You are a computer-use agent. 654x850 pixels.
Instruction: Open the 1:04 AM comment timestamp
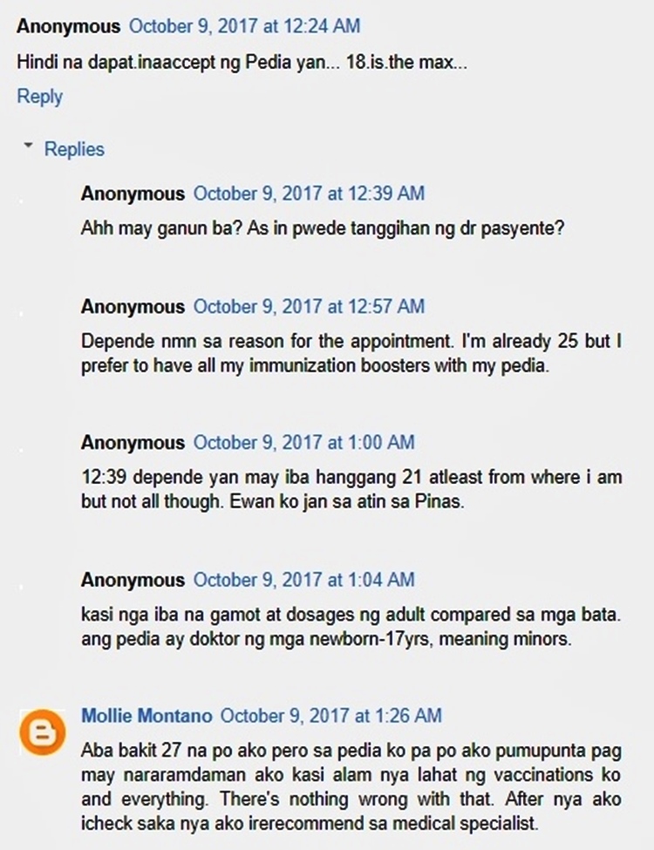(x=304, y=580)
